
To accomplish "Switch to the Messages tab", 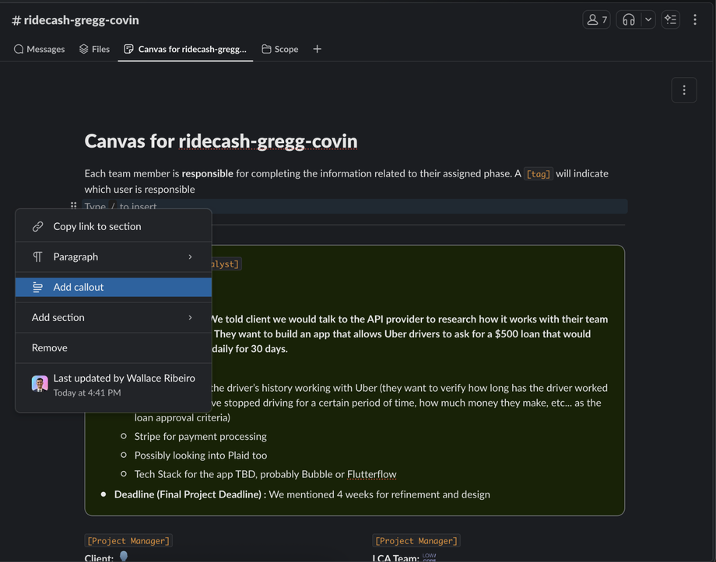I will click(x=39, y=49).
